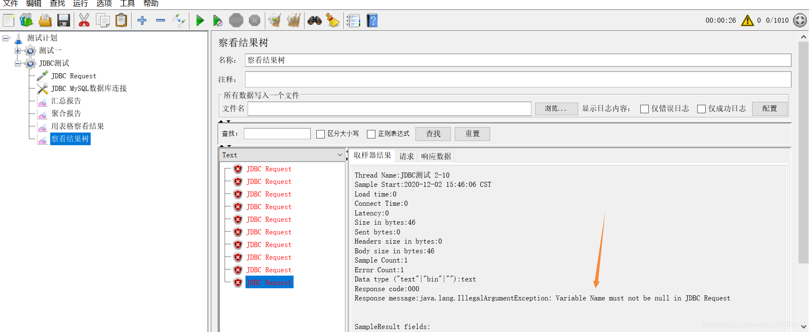Collapse the 测试计划 root node

[x=5, y=38]
